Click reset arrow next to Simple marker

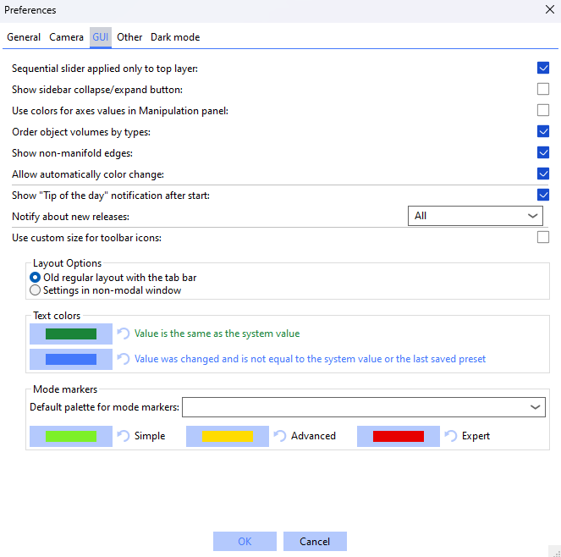pyautogui.click(x=124, y=436)
